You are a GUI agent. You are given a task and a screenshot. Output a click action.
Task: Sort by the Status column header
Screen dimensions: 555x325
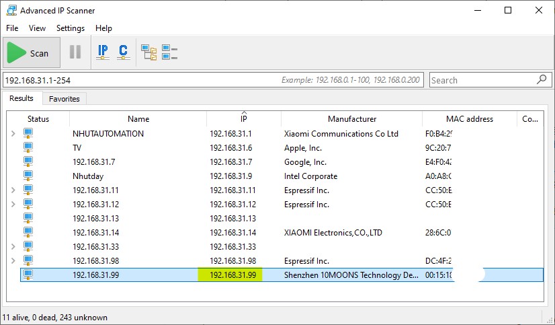click(x=38, y=118)
